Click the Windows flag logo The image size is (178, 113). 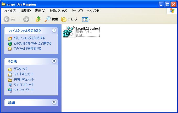click(172, 11)
